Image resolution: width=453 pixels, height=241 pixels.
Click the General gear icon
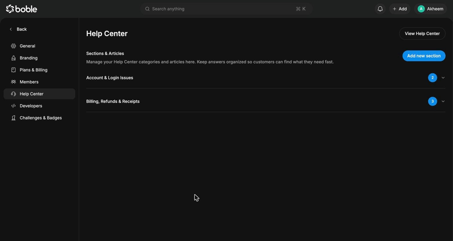click(13, 46)
